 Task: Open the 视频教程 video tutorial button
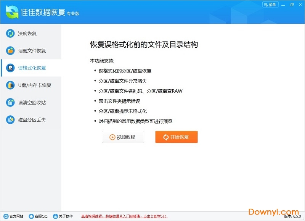pos(123,137)
